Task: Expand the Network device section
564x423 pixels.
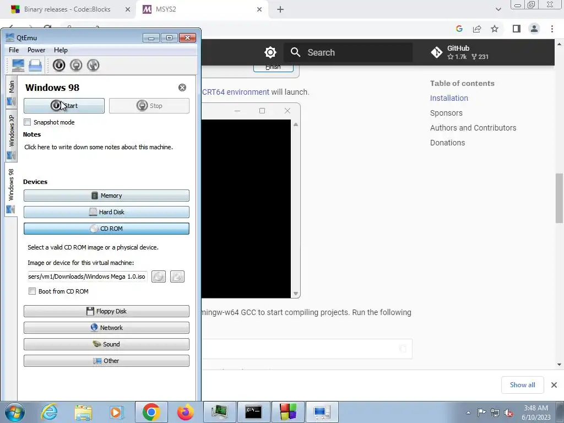Action: click(106, 328)
